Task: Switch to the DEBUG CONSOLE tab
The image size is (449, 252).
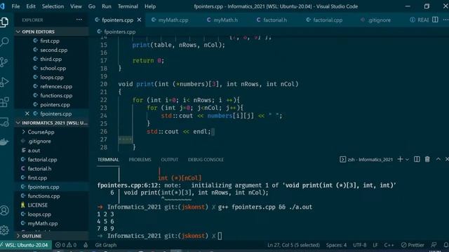Action: (206, 160)
